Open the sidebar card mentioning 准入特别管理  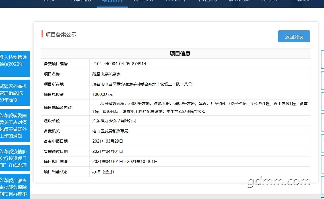[15, 64]
